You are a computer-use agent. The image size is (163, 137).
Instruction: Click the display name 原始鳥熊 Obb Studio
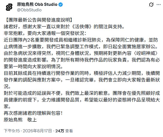[37, 4]
